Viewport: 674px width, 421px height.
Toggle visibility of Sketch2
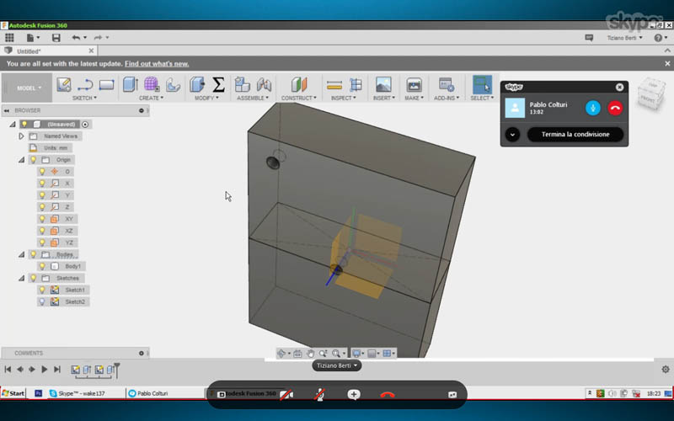pyautogui.click(x=42, y=301)
